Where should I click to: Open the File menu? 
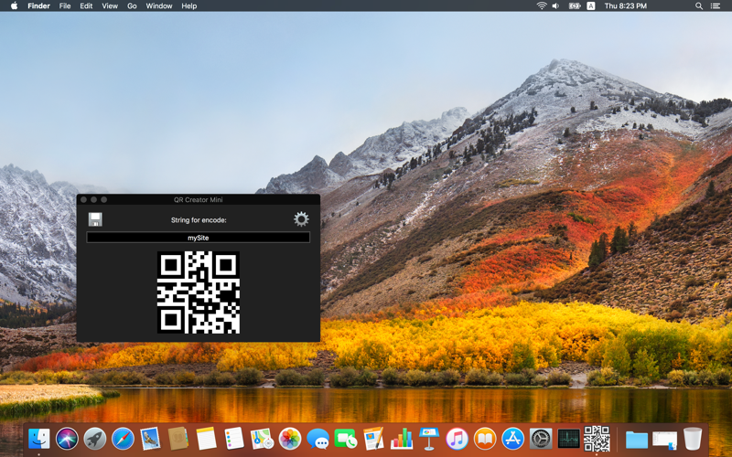[65, 6]
